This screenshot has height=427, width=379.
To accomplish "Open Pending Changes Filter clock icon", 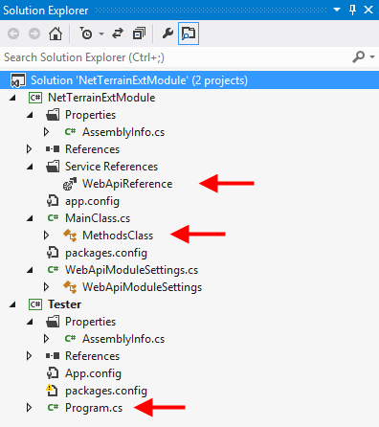I will (86, 34).
